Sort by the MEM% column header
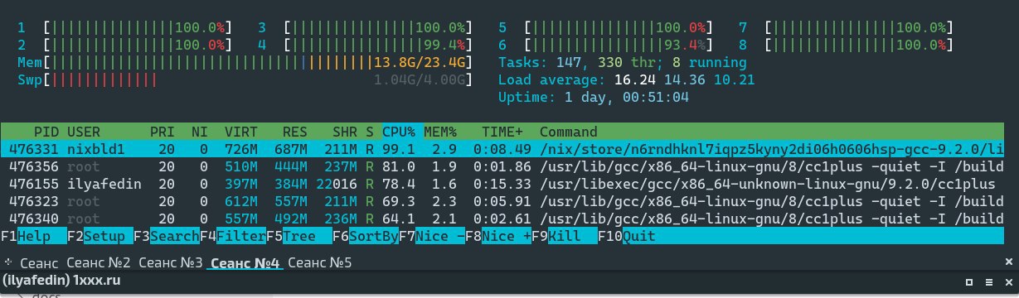Image resolution: width=1019 pixels, height=298 pixels. pos(440,132)
